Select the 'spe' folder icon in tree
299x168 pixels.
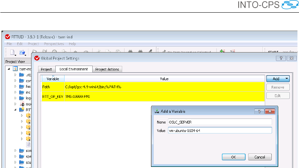22,156
